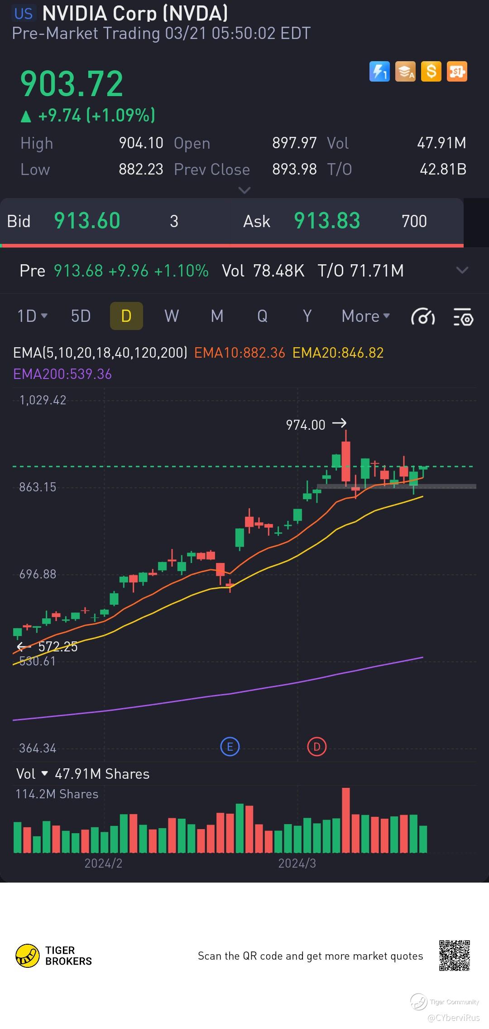The height and width of the screenshot is (1029, 489).
Task: Tap the blue lightning bolt icon
Action: tap(379, 72)
